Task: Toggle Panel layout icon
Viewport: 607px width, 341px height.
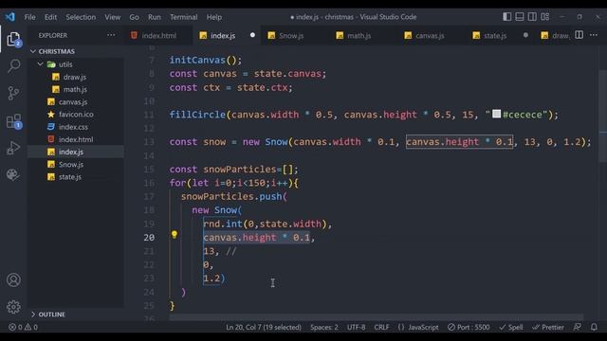Action: coord(520,17)
